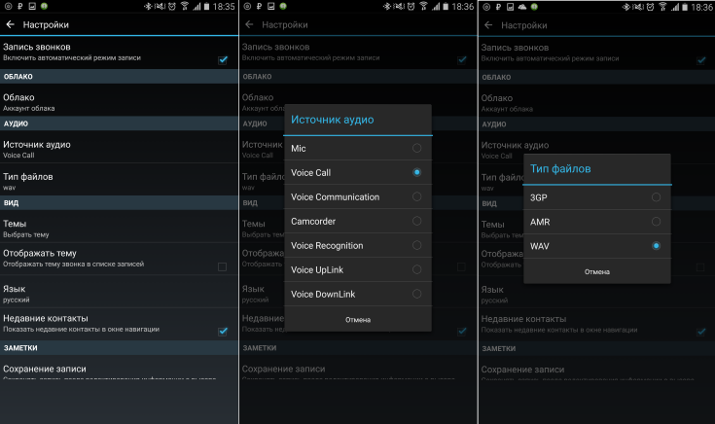The image size is (715, 424).
Task: Open Облако account setting in left screen
Action: tap(119, 100)
